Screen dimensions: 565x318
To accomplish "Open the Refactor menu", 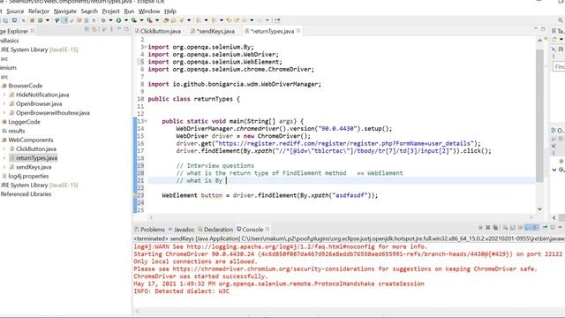I will pyautogui.click(x=39, y=11).
